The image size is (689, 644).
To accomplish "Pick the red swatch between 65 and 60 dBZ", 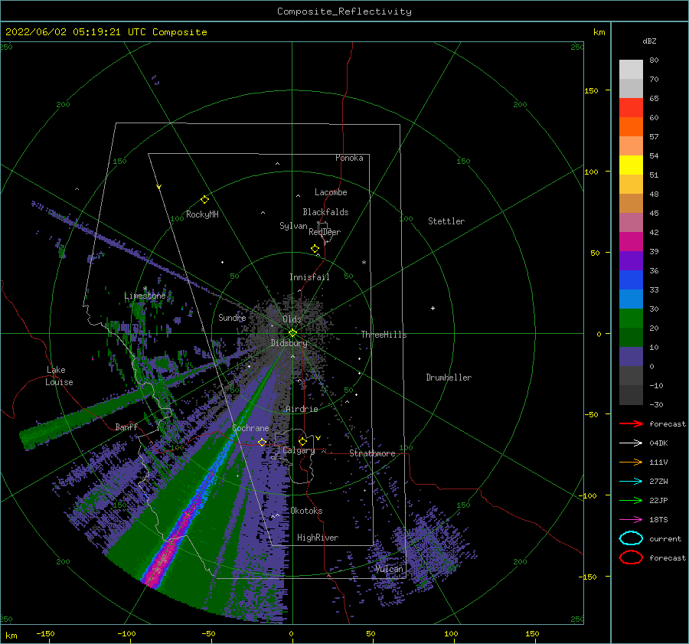I will click(x=631, y=108).
